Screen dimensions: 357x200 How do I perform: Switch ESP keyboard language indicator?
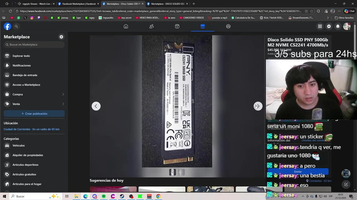coord(331,196)
